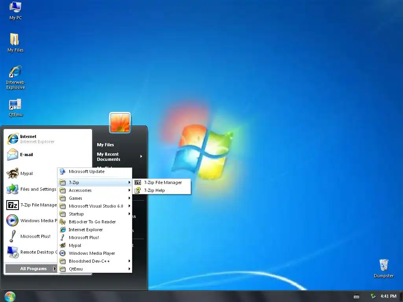Open 7-Zip Help from submenu

(x=162, y=190)
